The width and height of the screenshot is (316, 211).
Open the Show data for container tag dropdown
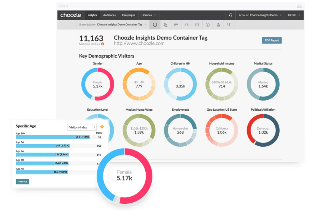pos(113,25)
